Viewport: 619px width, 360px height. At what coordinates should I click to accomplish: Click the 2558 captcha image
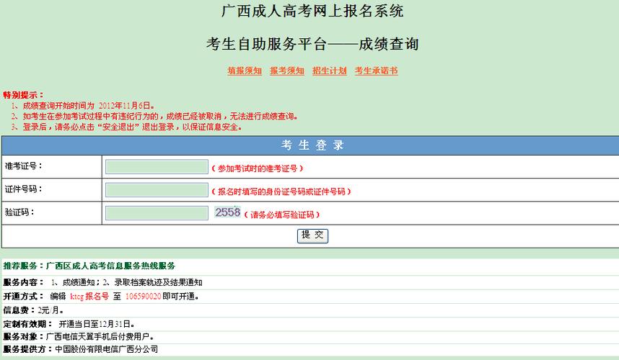coord(227,212)
